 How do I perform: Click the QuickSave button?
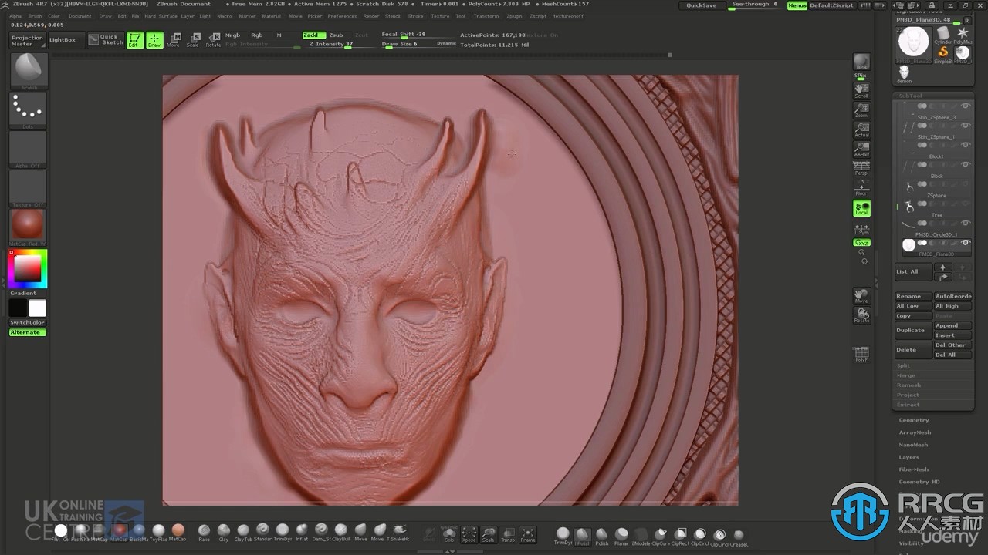(x=702, y=5)
